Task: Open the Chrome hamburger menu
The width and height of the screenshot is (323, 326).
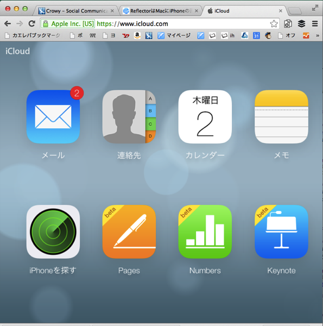Action: tap(315, 24)
